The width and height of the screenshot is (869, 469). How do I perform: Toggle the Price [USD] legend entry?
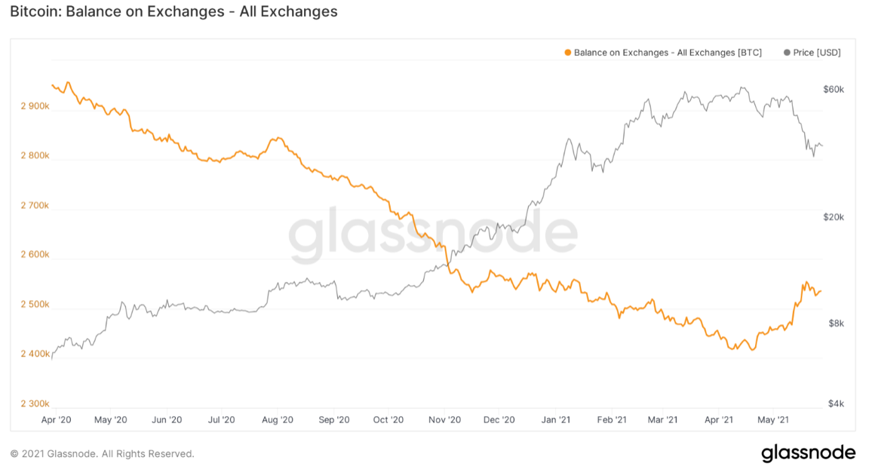pos(812,53)
